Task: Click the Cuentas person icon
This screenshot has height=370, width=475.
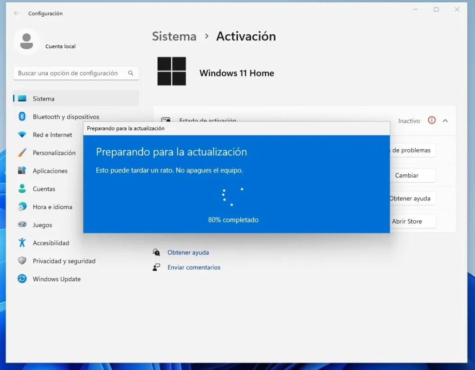Action: pyautogui.click(x=22, y=188)
